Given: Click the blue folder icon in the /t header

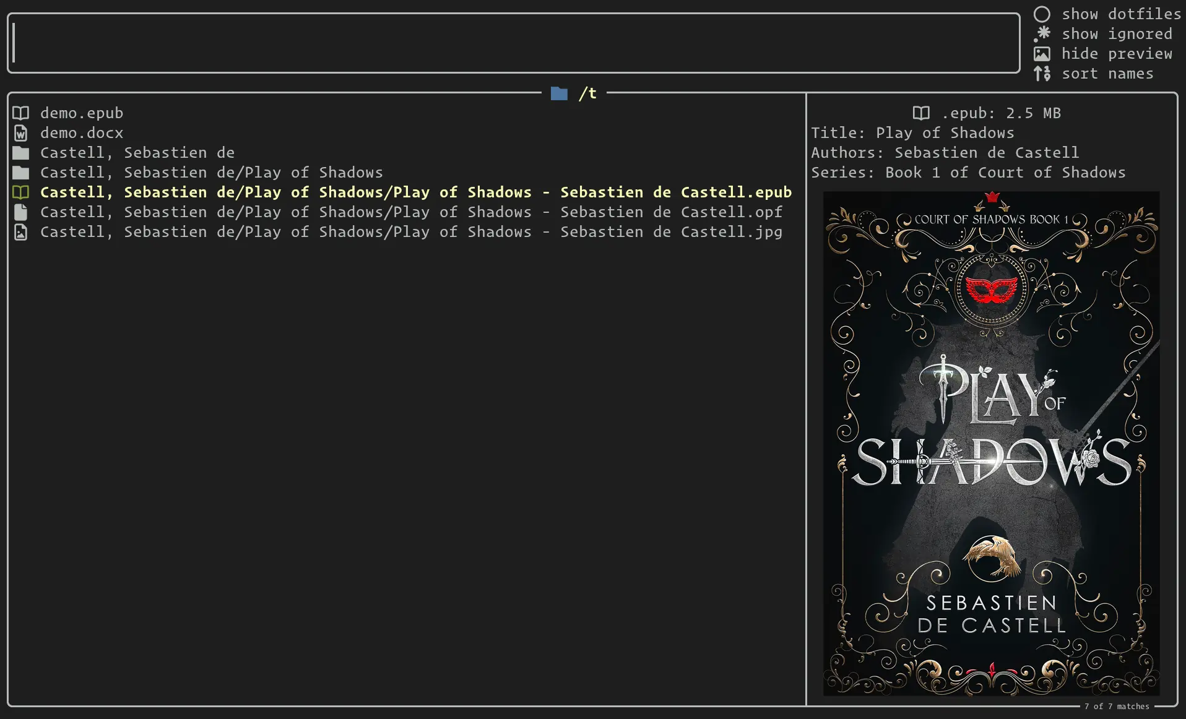Looking at the screenshot, I should tap(559, 93).
